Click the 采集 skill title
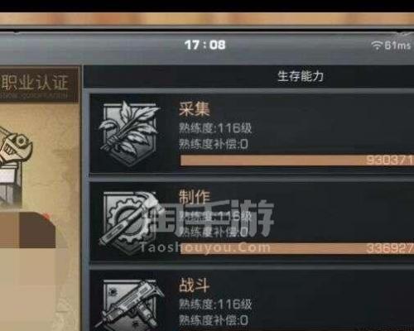This screenshot has height=331, width=414. tap(194, 109)
